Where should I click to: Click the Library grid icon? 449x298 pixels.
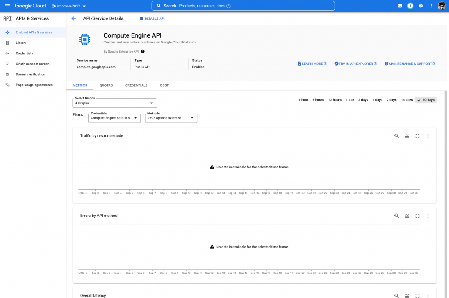7,43
